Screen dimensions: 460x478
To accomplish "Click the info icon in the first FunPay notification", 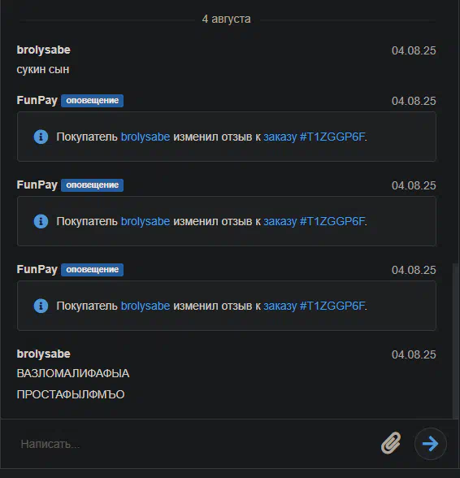I will tap(41, 137).
